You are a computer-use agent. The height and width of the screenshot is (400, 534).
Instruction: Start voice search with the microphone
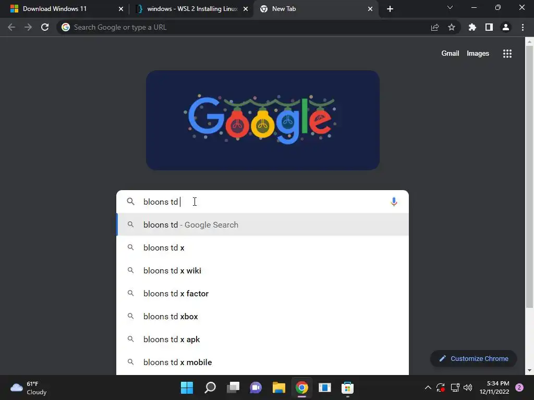pos(394,202)
